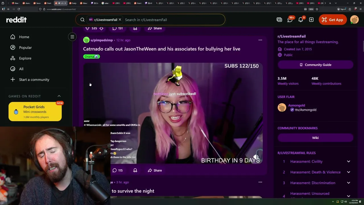Unmute the video with the speaker icon
The image size is (364, 205).
click(x=256, y=157)
